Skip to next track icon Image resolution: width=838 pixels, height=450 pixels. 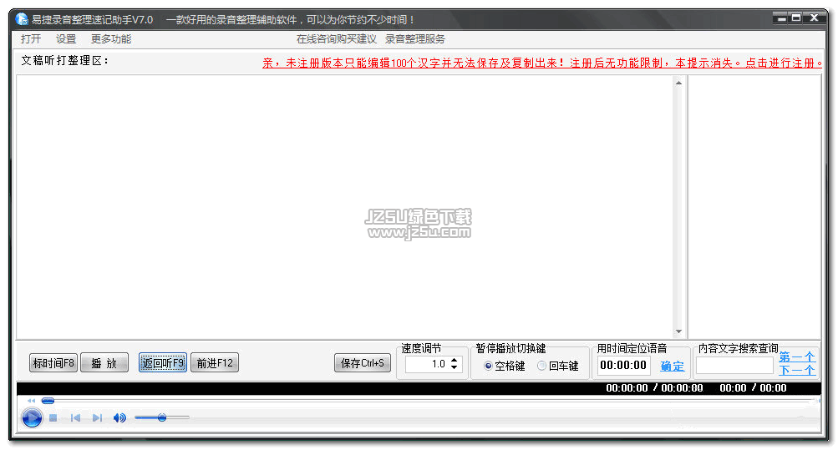97,418
